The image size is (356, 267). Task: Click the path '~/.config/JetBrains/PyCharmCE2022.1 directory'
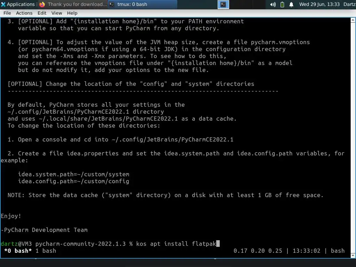point(86,112)
